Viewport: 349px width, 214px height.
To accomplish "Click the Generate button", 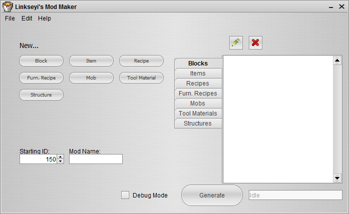I will pos(212,195).
